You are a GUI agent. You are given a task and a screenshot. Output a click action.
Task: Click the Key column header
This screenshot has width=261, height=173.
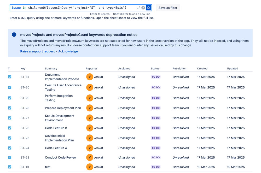22,68
